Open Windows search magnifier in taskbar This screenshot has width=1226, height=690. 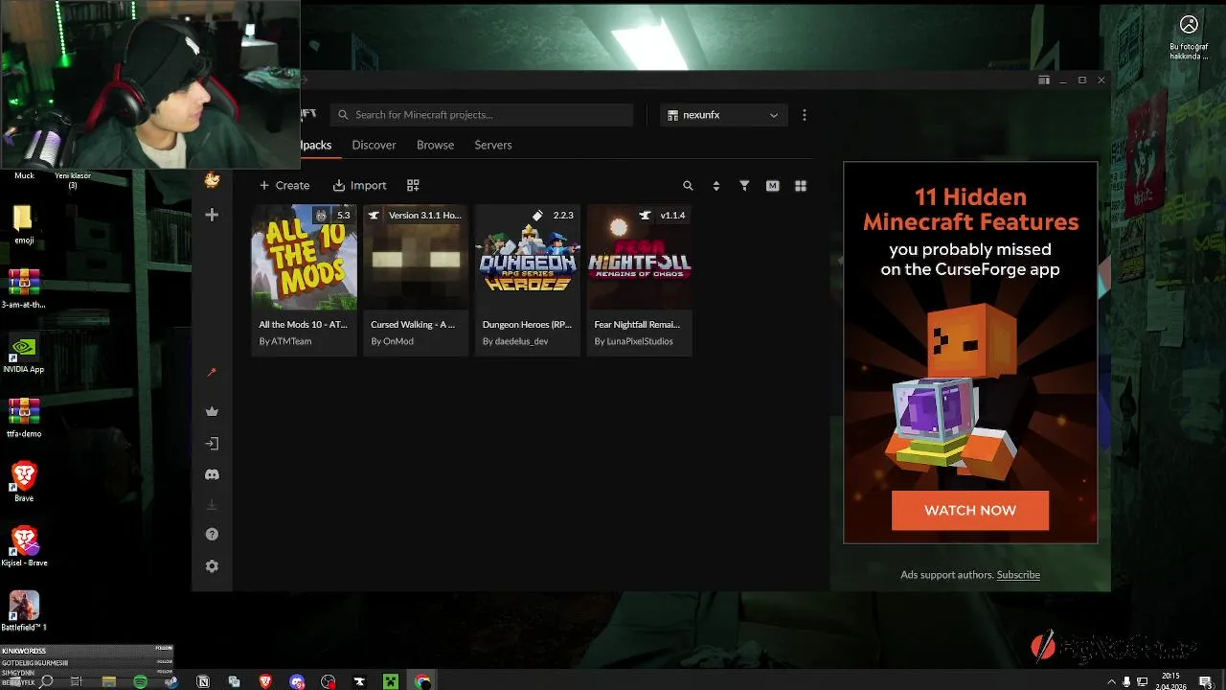click(x=46, y=681)
